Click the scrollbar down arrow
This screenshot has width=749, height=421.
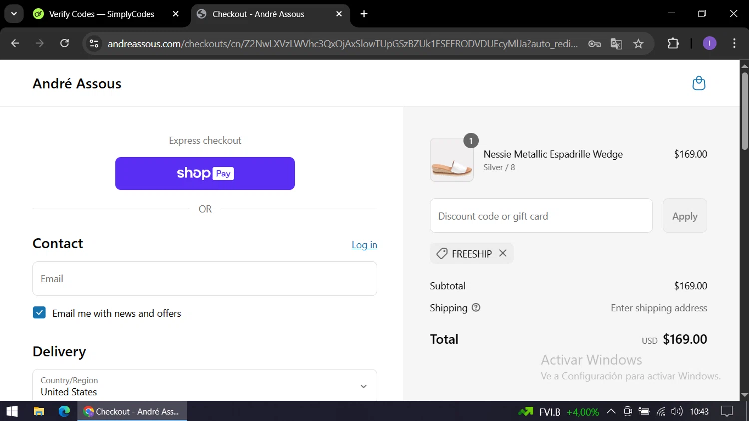coord(744,395)
